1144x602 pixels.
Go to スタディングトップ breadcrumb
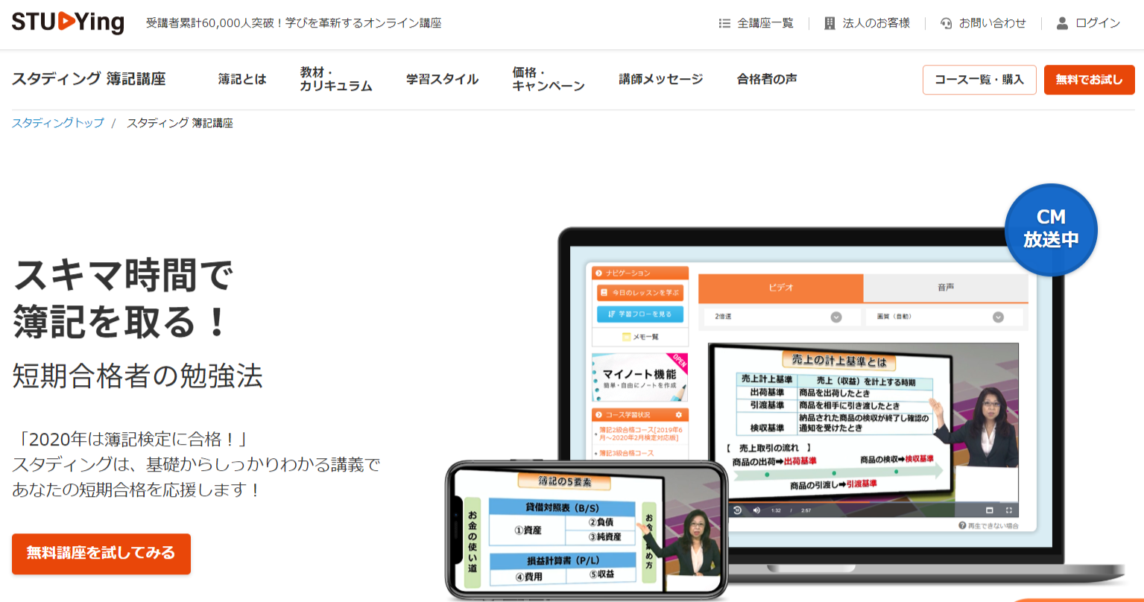click(x=58, y=123)
